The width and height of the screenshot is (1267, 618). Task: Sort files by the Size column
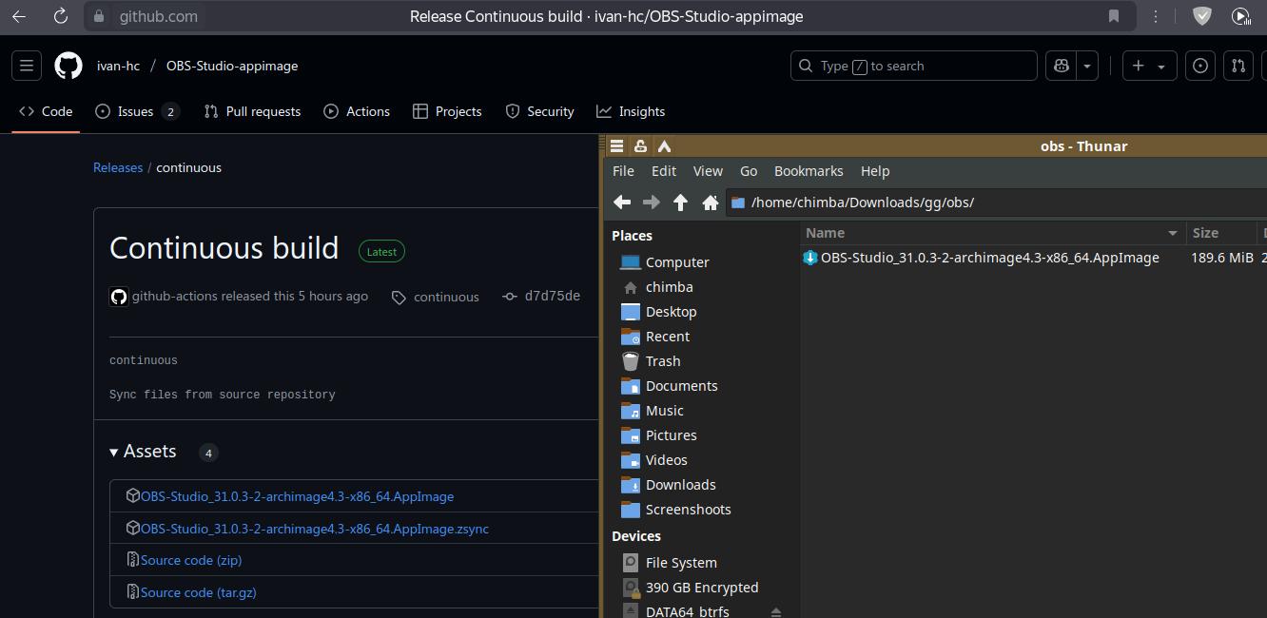pos(1205,233)
